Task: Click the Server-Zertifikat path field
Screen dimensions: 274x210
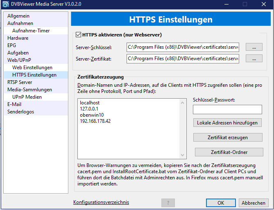Action: coord(183,59)
